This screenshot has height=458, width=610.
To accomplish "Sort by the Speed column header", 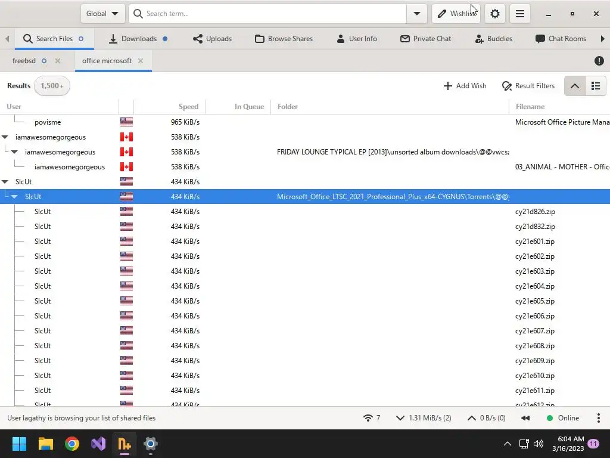I will pyautogui.click(x=170, y=107).
